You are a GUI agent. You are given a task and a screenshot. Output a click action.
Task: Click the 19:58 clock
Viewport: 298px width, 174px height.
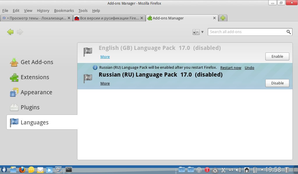tap(273, 170)
